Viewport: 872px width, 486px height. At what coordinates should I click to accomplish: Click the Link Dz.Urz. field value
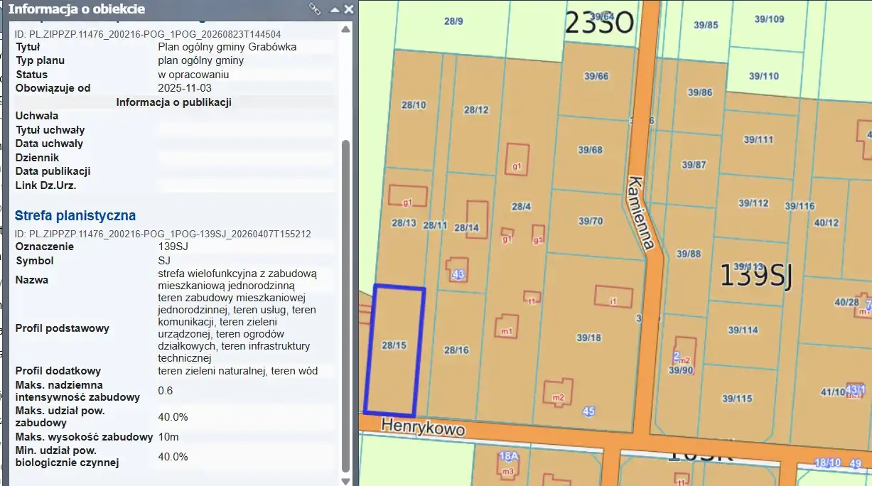click(x=245, y=185)
